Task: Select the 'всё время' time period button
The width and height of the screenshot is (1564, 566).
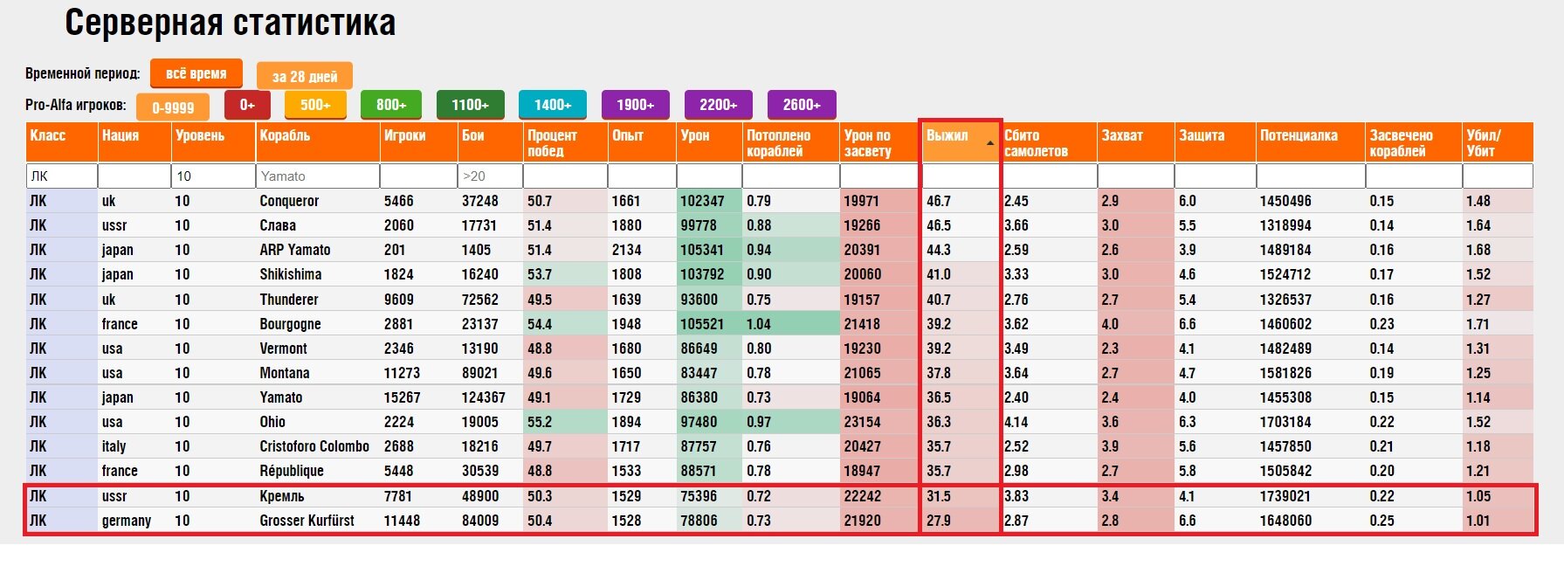Action: (x=196, y=73)
